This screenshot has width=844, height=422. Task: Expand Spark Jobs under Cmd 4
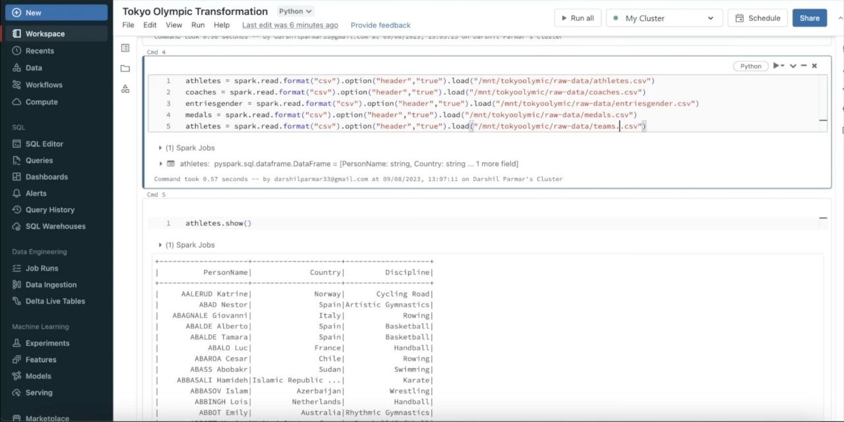pyautogui.click(x=188, y=148)
